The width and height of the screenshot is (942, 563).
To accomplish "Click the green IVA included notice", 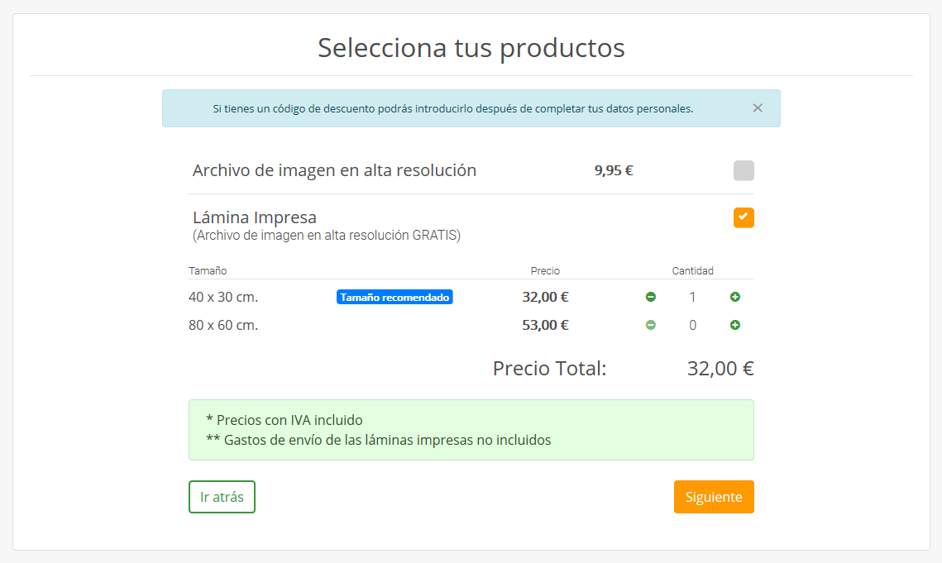I will coord(471,430).
